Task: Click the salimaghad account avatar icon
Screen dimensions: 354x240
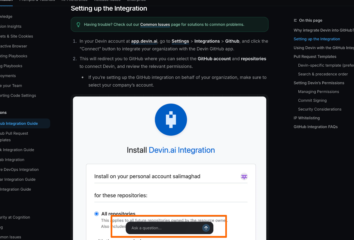Action: click(244, 176)
